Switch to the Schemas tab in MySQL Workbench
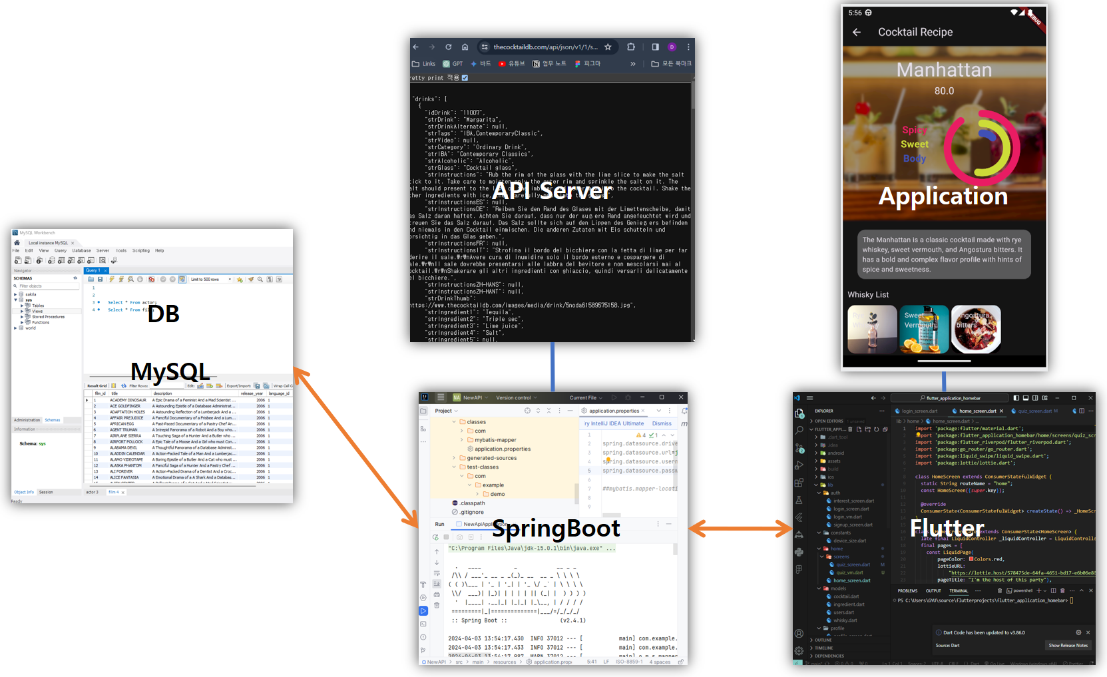 (x=53, y=420)
